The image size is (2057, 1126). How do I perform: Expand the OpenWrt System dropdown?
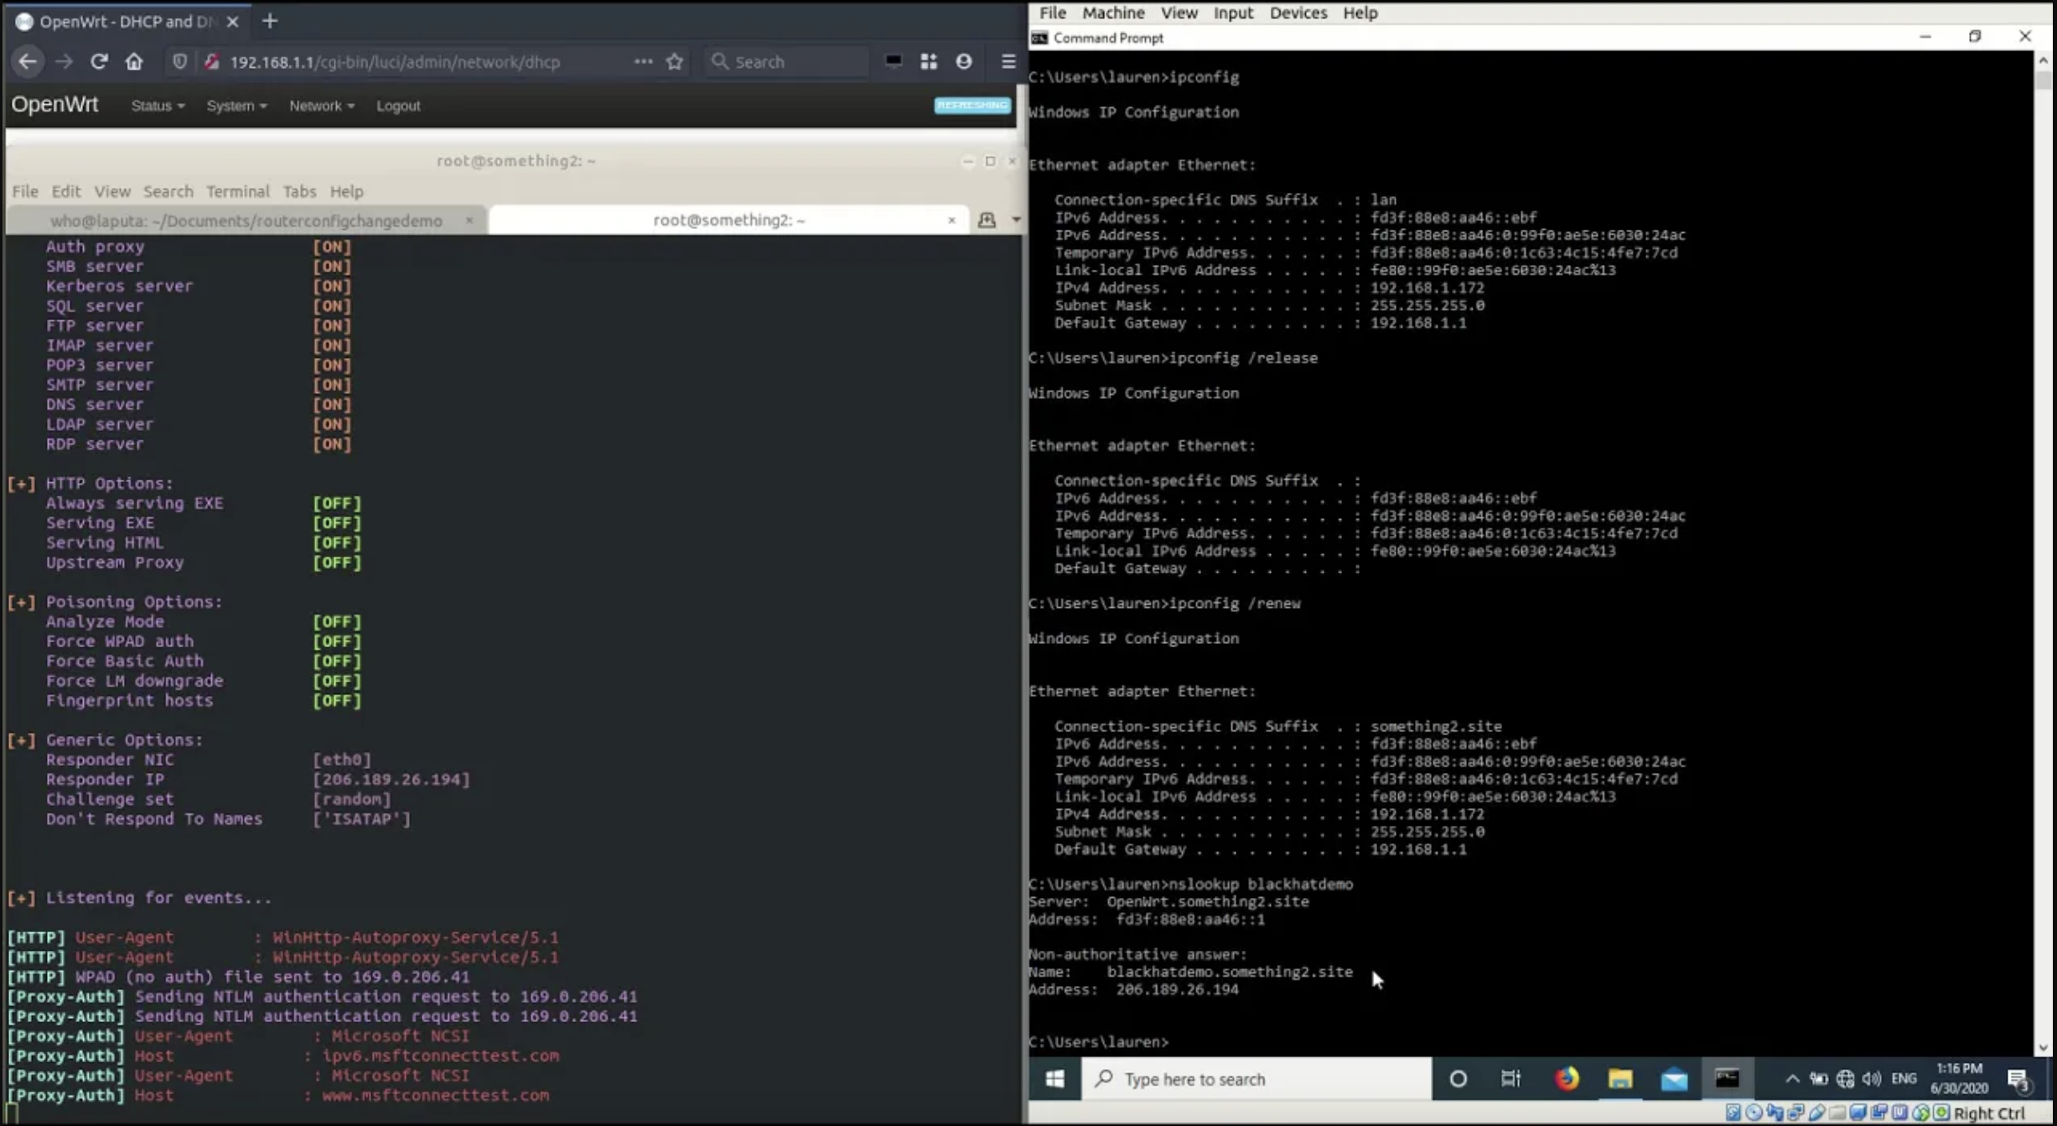pyautogui.click(x=236, y=106)
